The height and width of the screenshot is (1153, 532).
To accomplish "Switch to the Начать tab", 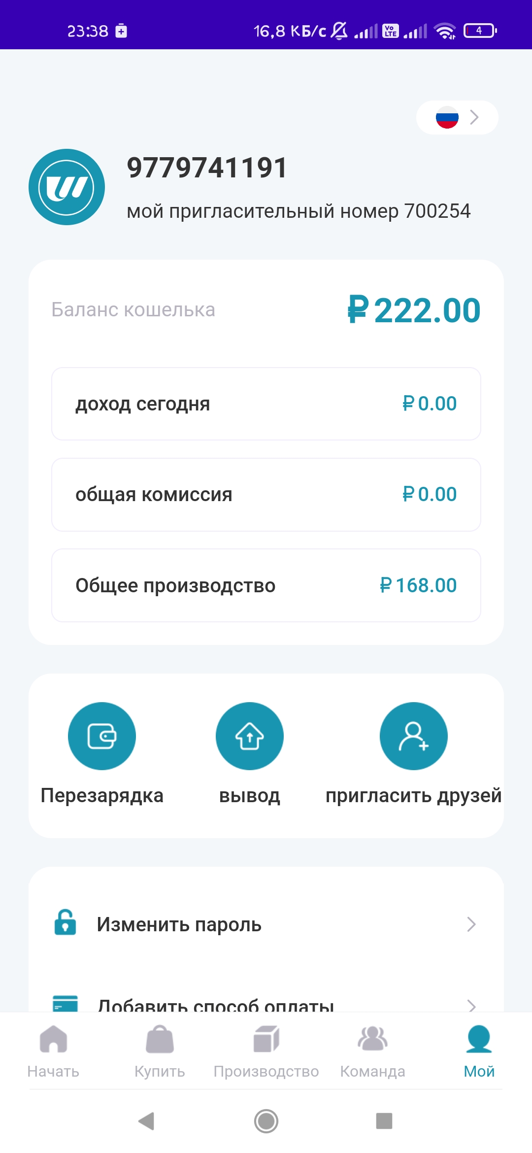I will 53,1050.
